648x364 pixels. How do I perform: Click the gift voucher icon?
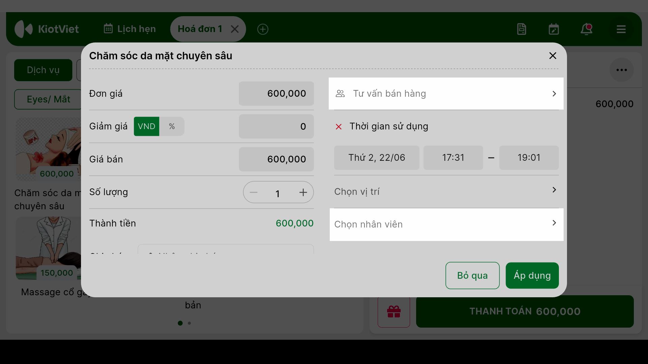point(394,312)
